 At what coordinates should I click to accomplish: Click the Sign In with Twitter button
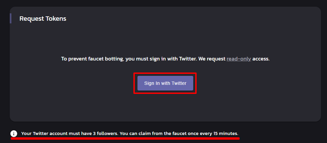[165, 83]
